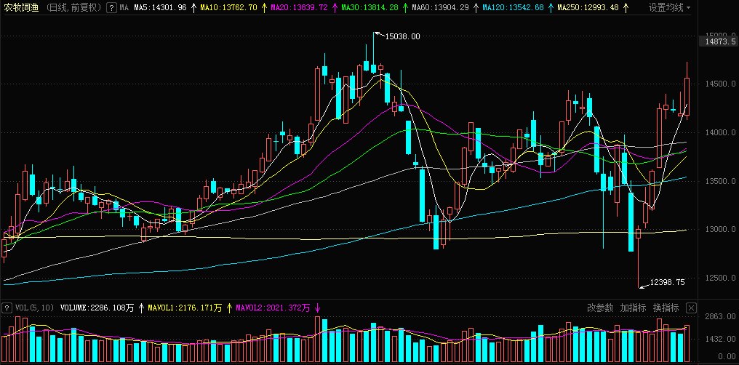The image size is (739, 365).
Task: Click the 14000.0 price axis label
Action: point(721,132)
